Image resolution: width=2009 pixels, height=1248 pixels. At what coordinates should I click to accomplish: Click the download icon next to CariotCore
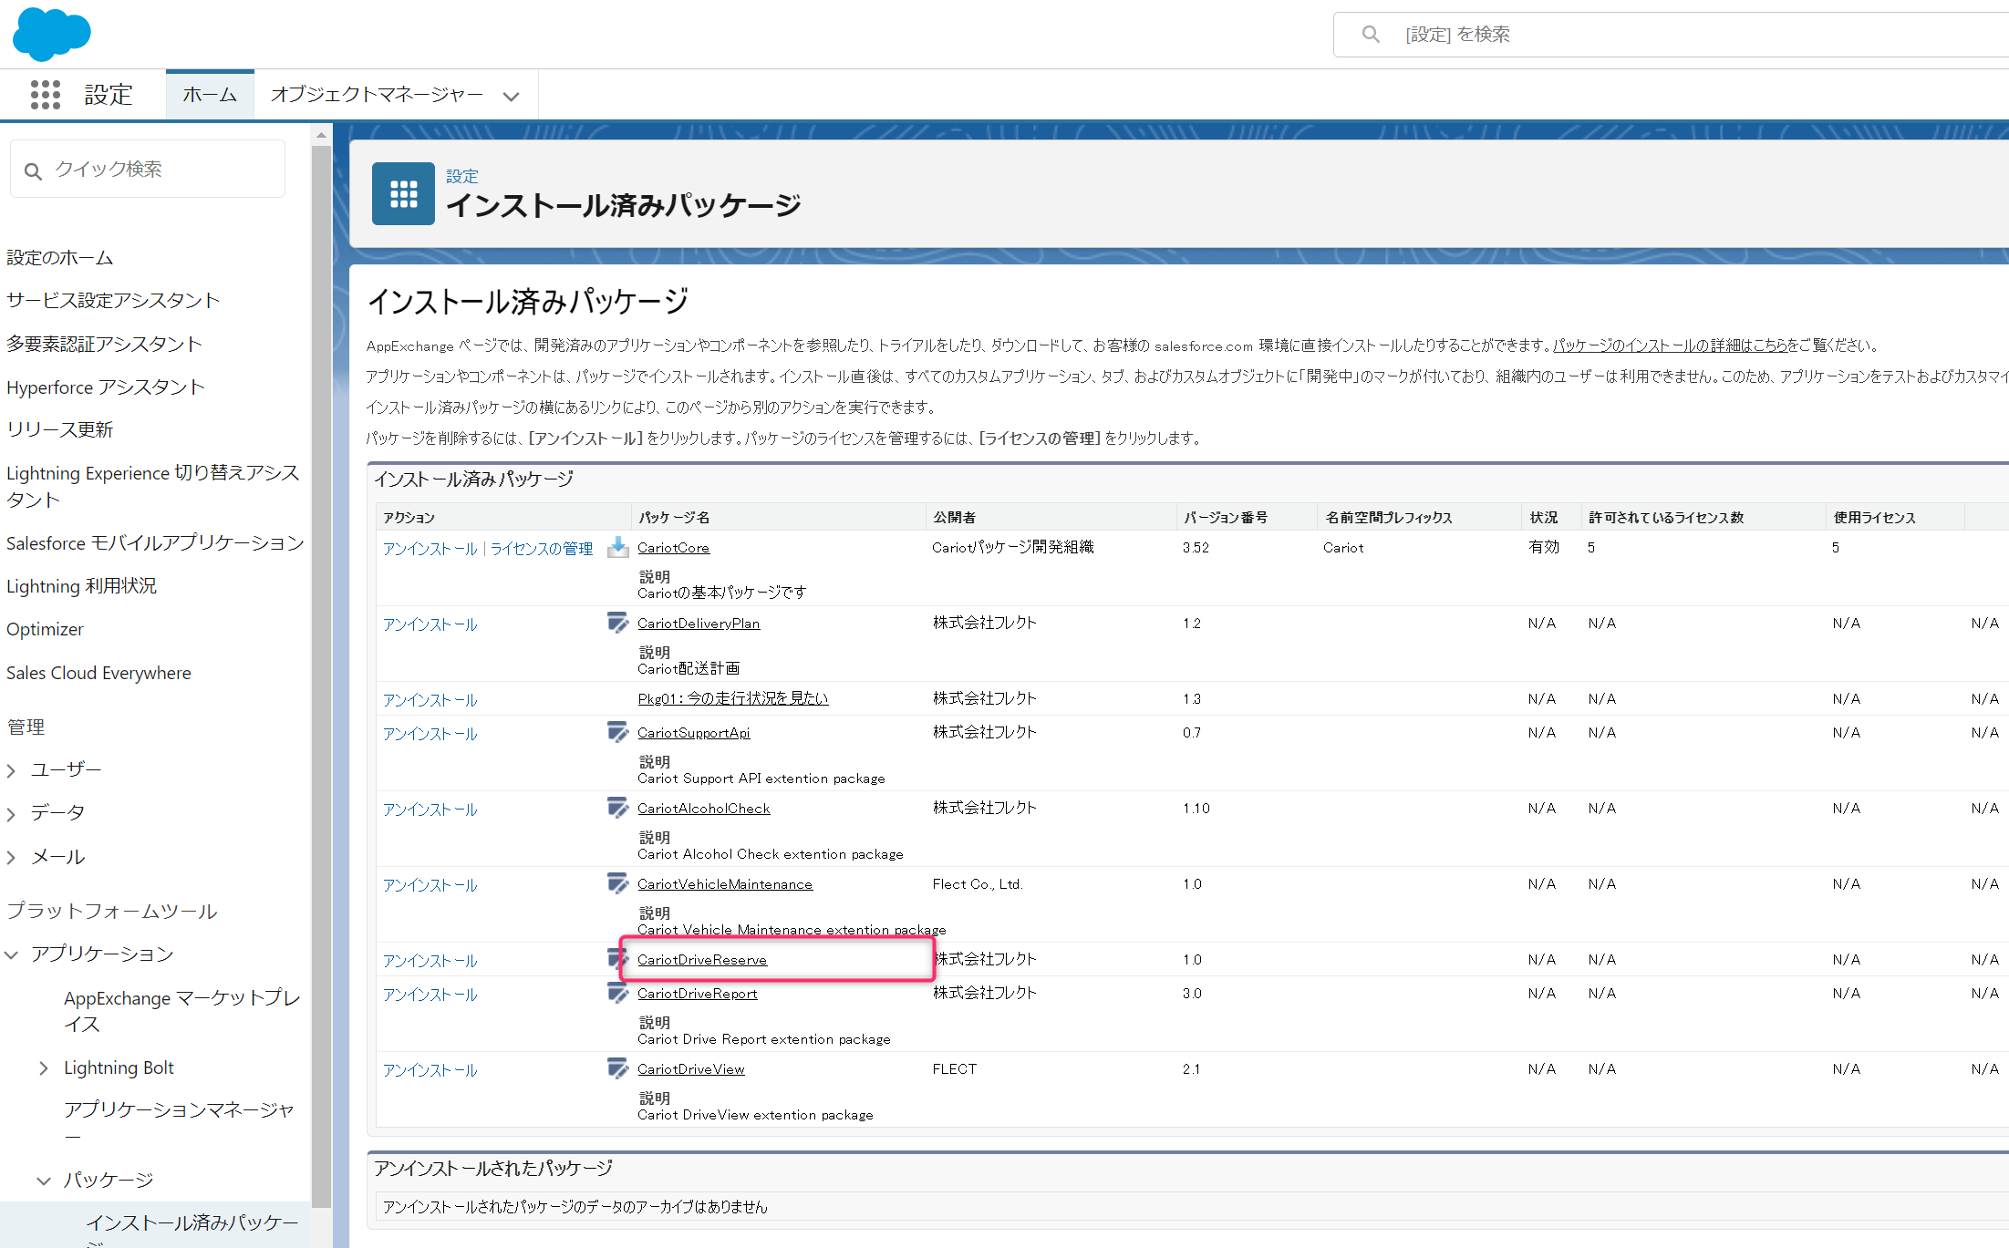coord(617,547)
